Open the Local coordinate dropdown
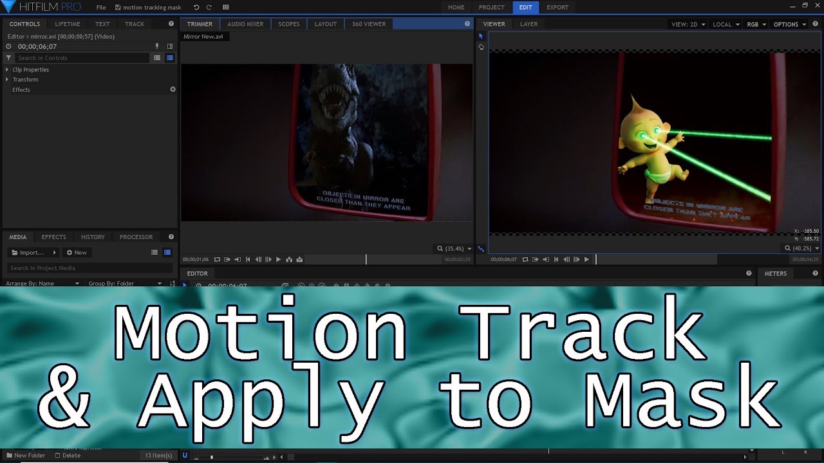Image resolution: width=824 pixels, height=463 pixels. [726, 24]
